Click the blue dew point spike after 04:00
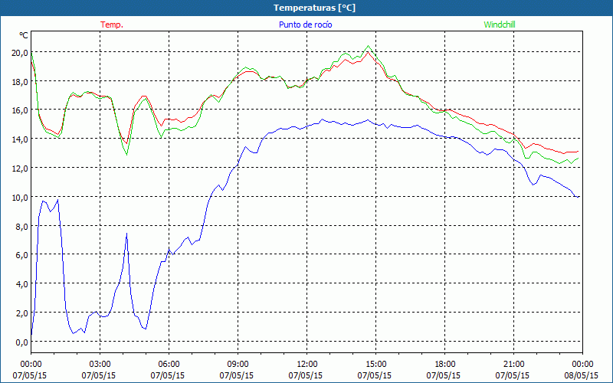This screenshot has width=613, height=383. [126, 234]
